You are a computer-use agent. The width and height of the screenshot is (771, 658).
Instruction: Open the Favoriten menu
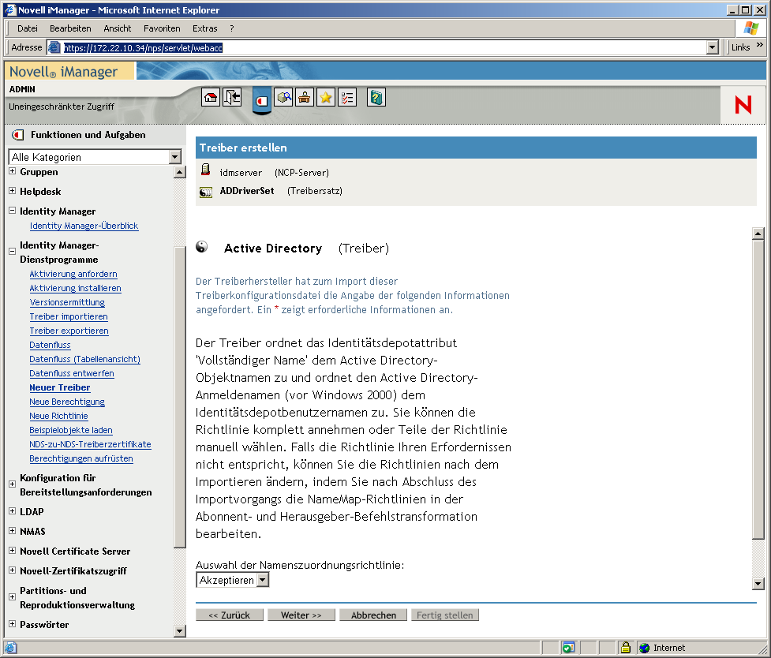pos(162,28)
